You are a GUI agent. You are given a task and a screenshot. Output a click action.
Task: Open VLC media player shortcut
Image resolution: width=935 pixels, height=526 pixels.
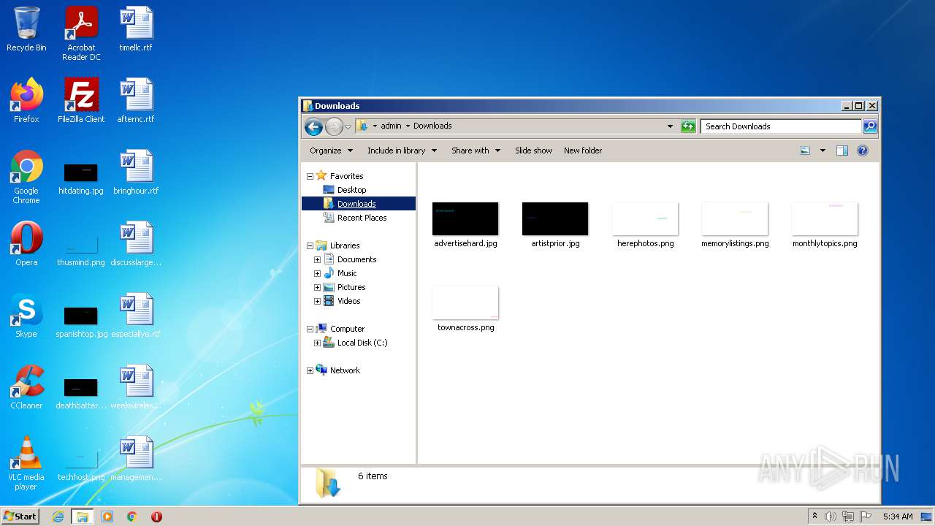click(x=26, y=462)
